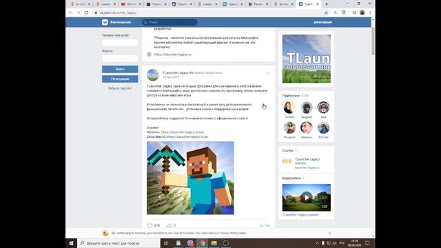Open Viber from the taskbar
The width and height of the screenshot is (441, 248).
pyautogui.click(x=190, y=243)
